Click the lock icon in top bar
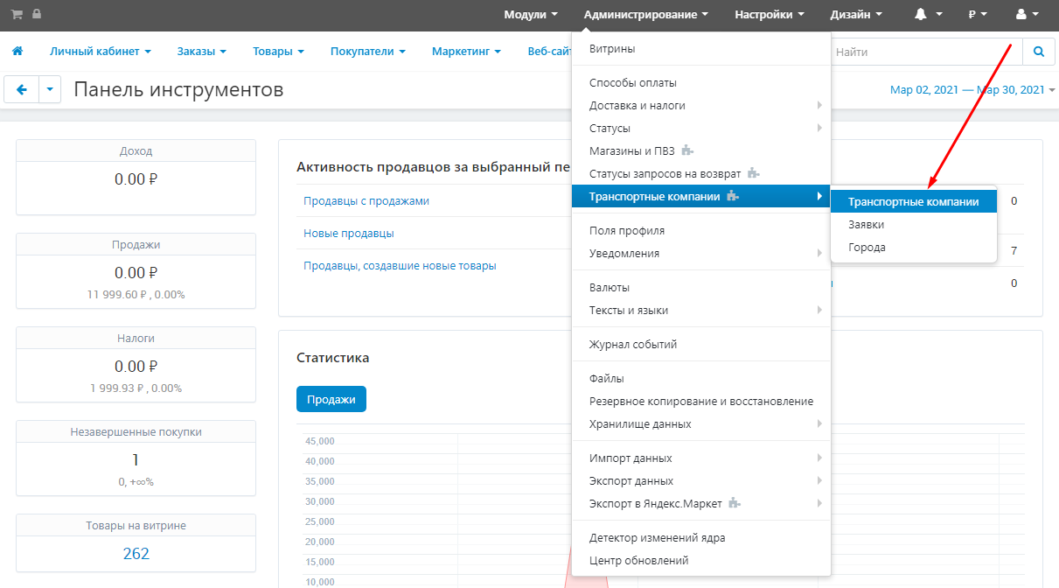This screenshot has height=588, width=1059. point(36,14)
